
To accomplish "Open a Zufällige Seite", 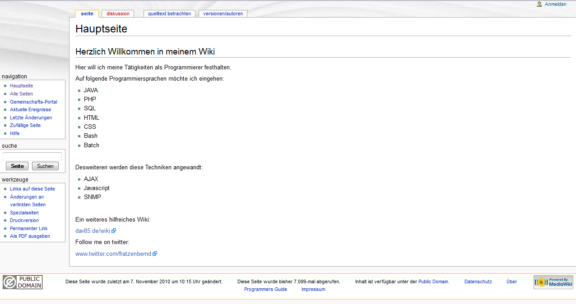I will [25, 125].
